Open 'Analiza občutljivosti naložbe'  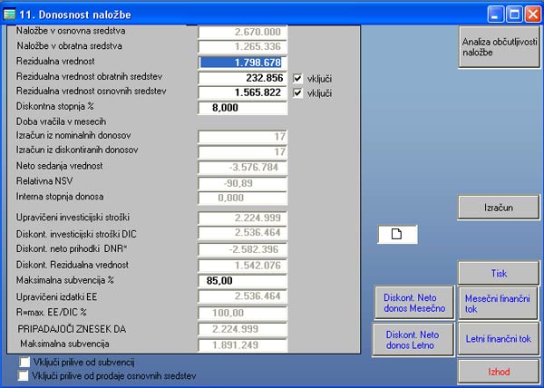(500, 48)
